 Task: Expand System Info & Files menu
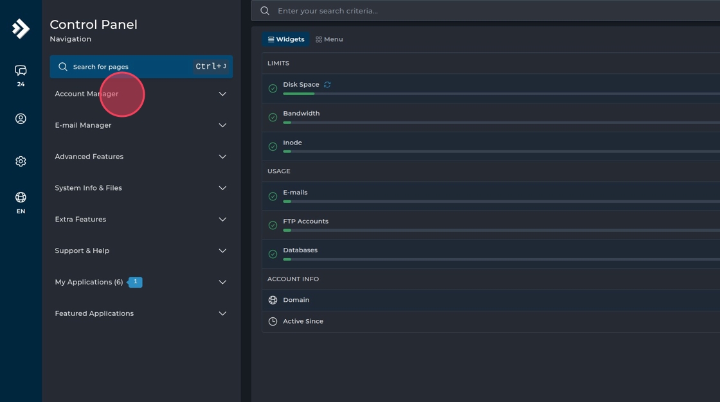pyautogui.click(x=89, y=188)
